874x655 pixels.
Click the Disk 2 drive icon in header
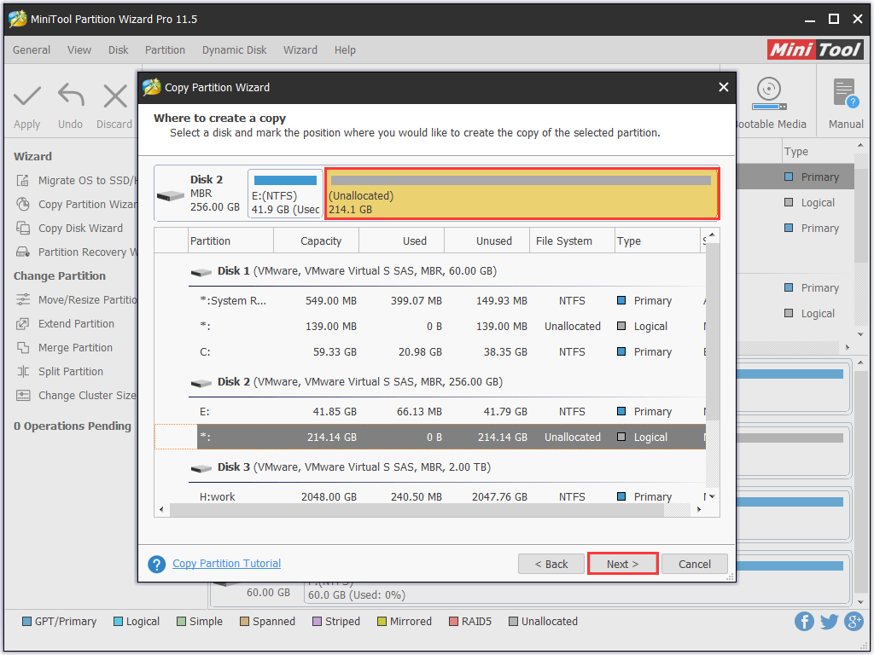coord(171,196)
